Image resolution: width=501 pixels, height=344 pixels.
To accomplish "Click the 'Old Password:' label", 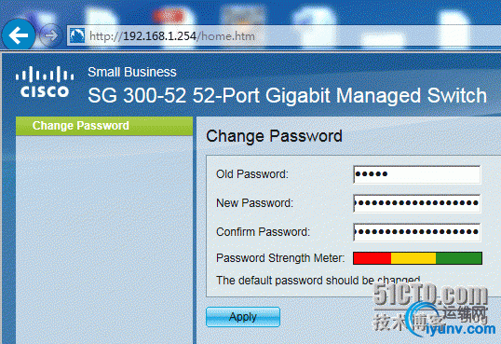I will point(252,174).
